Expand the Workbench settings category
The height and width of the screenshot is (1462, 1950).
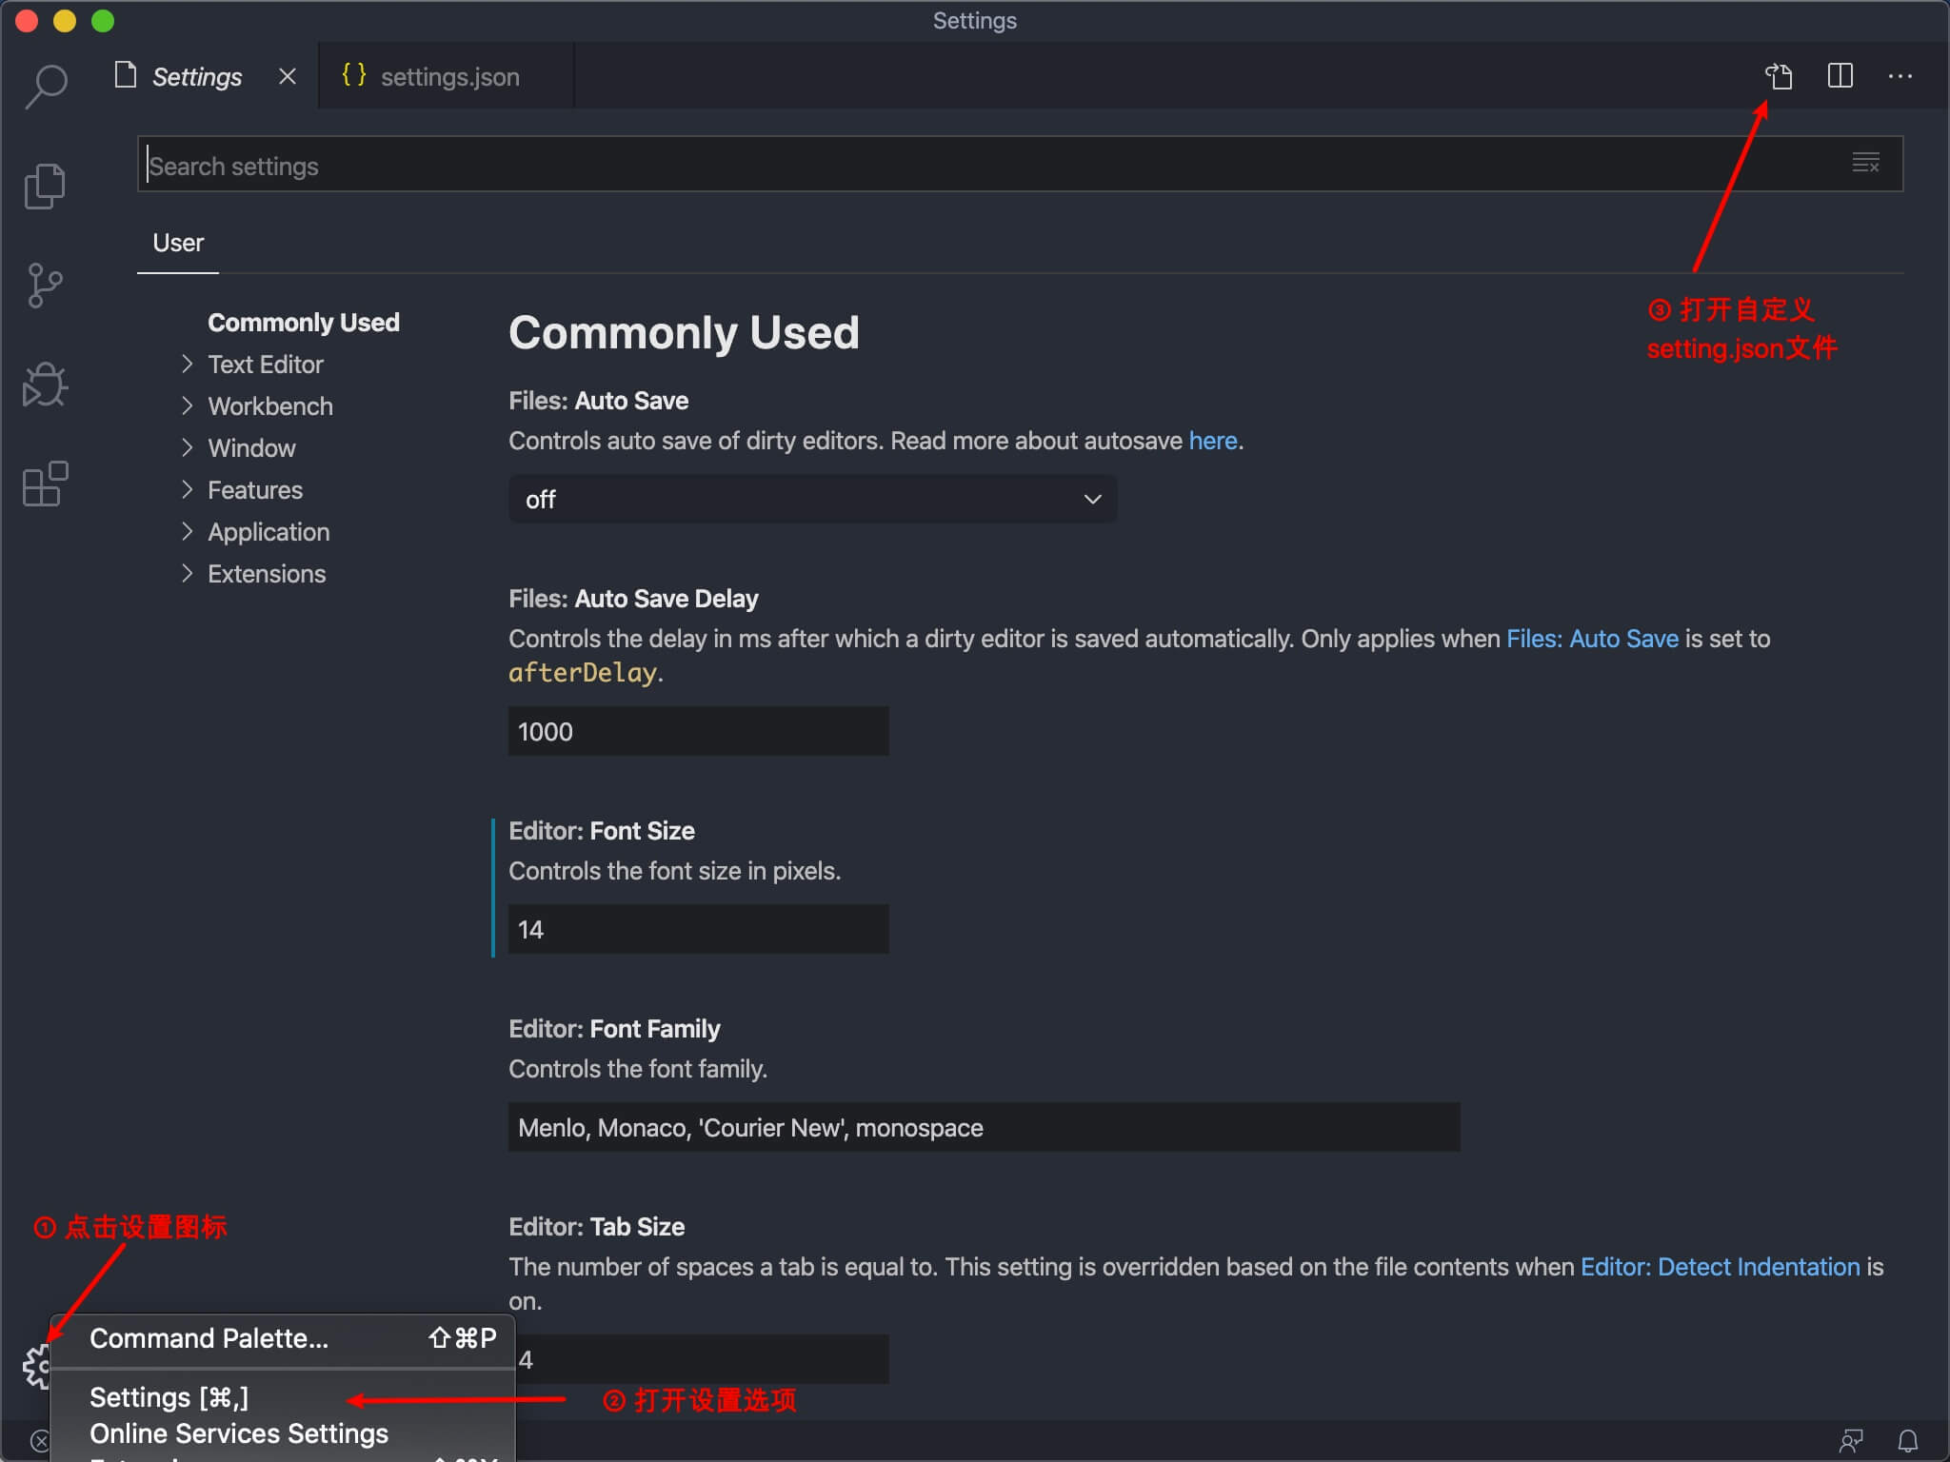269,406
